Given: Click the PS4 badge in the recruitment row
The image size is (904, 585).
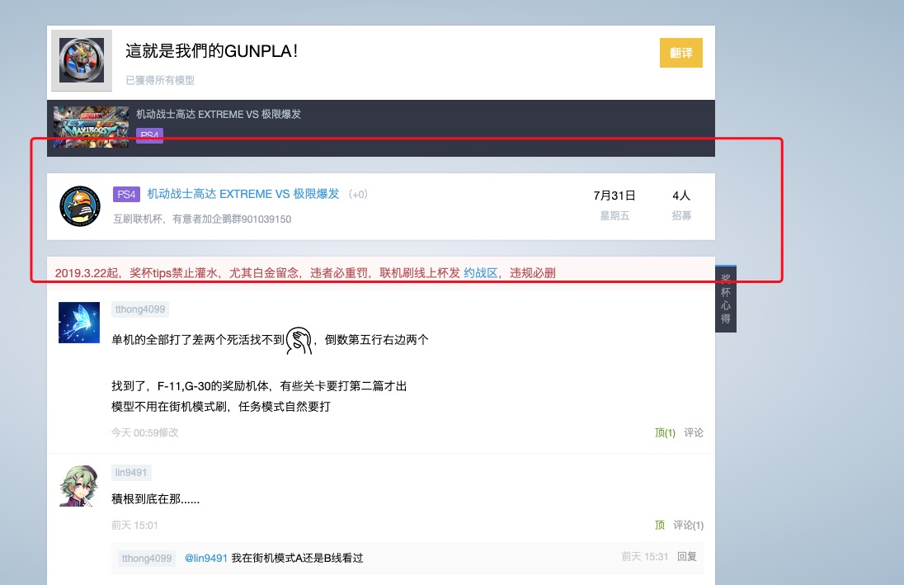Looking at the screenshot, I should 126,194.
